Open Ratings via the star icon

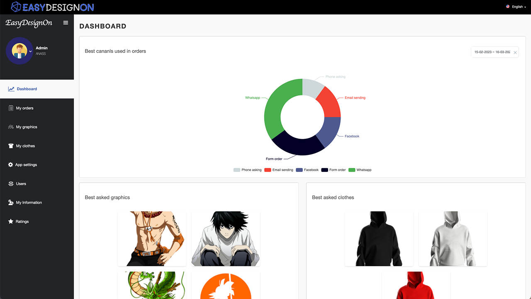click(x=10, y=221)
